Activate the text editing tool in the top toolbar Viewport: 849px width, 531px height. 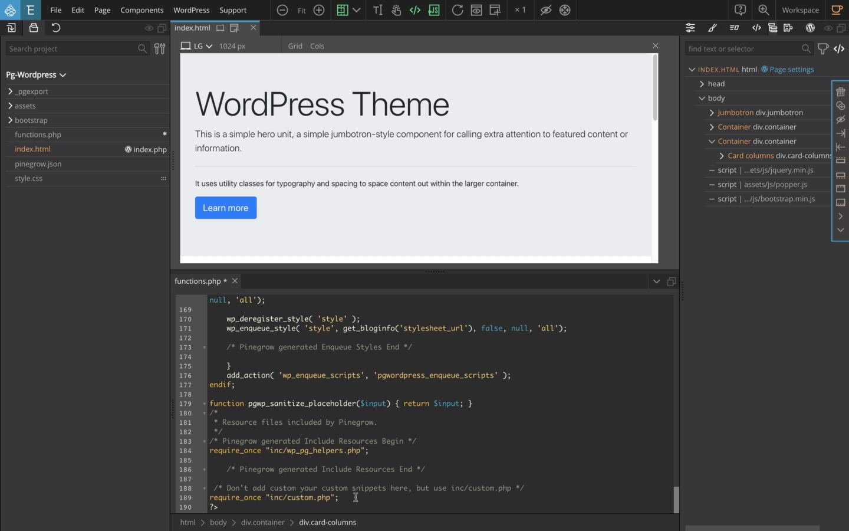coord(377,10)
